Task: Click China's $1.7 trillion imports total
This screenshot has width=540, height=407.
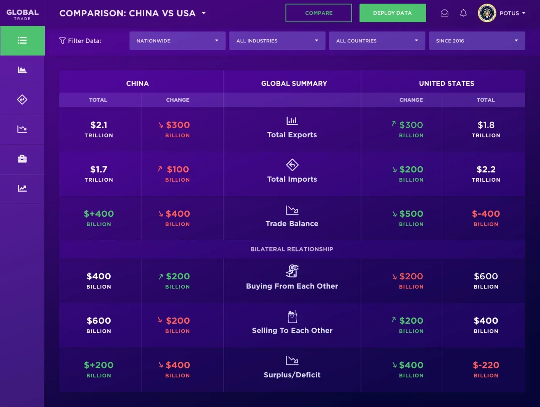Action: [x=99, y=174]
